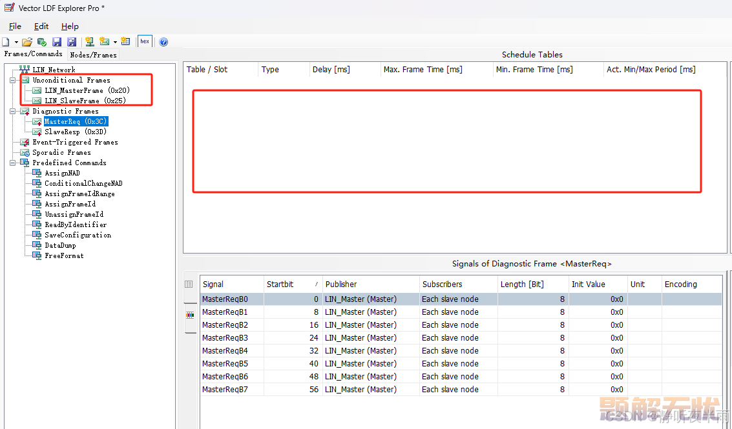Select SlaveResp (0x3D) diagnostic frame
Viewport: 732px width, 429px height.
[x=76, y=132]
